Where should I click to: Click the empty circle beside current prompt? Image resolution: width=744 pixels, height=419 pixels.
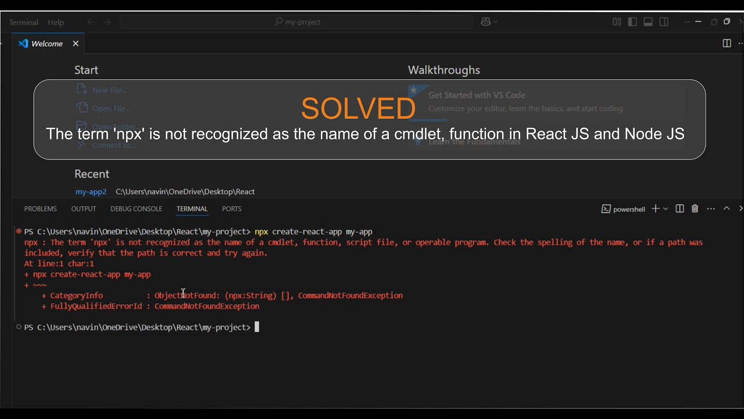(19, 327)
